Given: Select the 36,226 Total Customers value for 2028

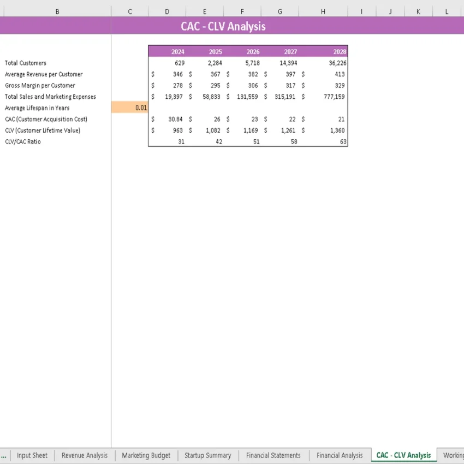Looking at the screenshot, I should [x=335, y=63].
